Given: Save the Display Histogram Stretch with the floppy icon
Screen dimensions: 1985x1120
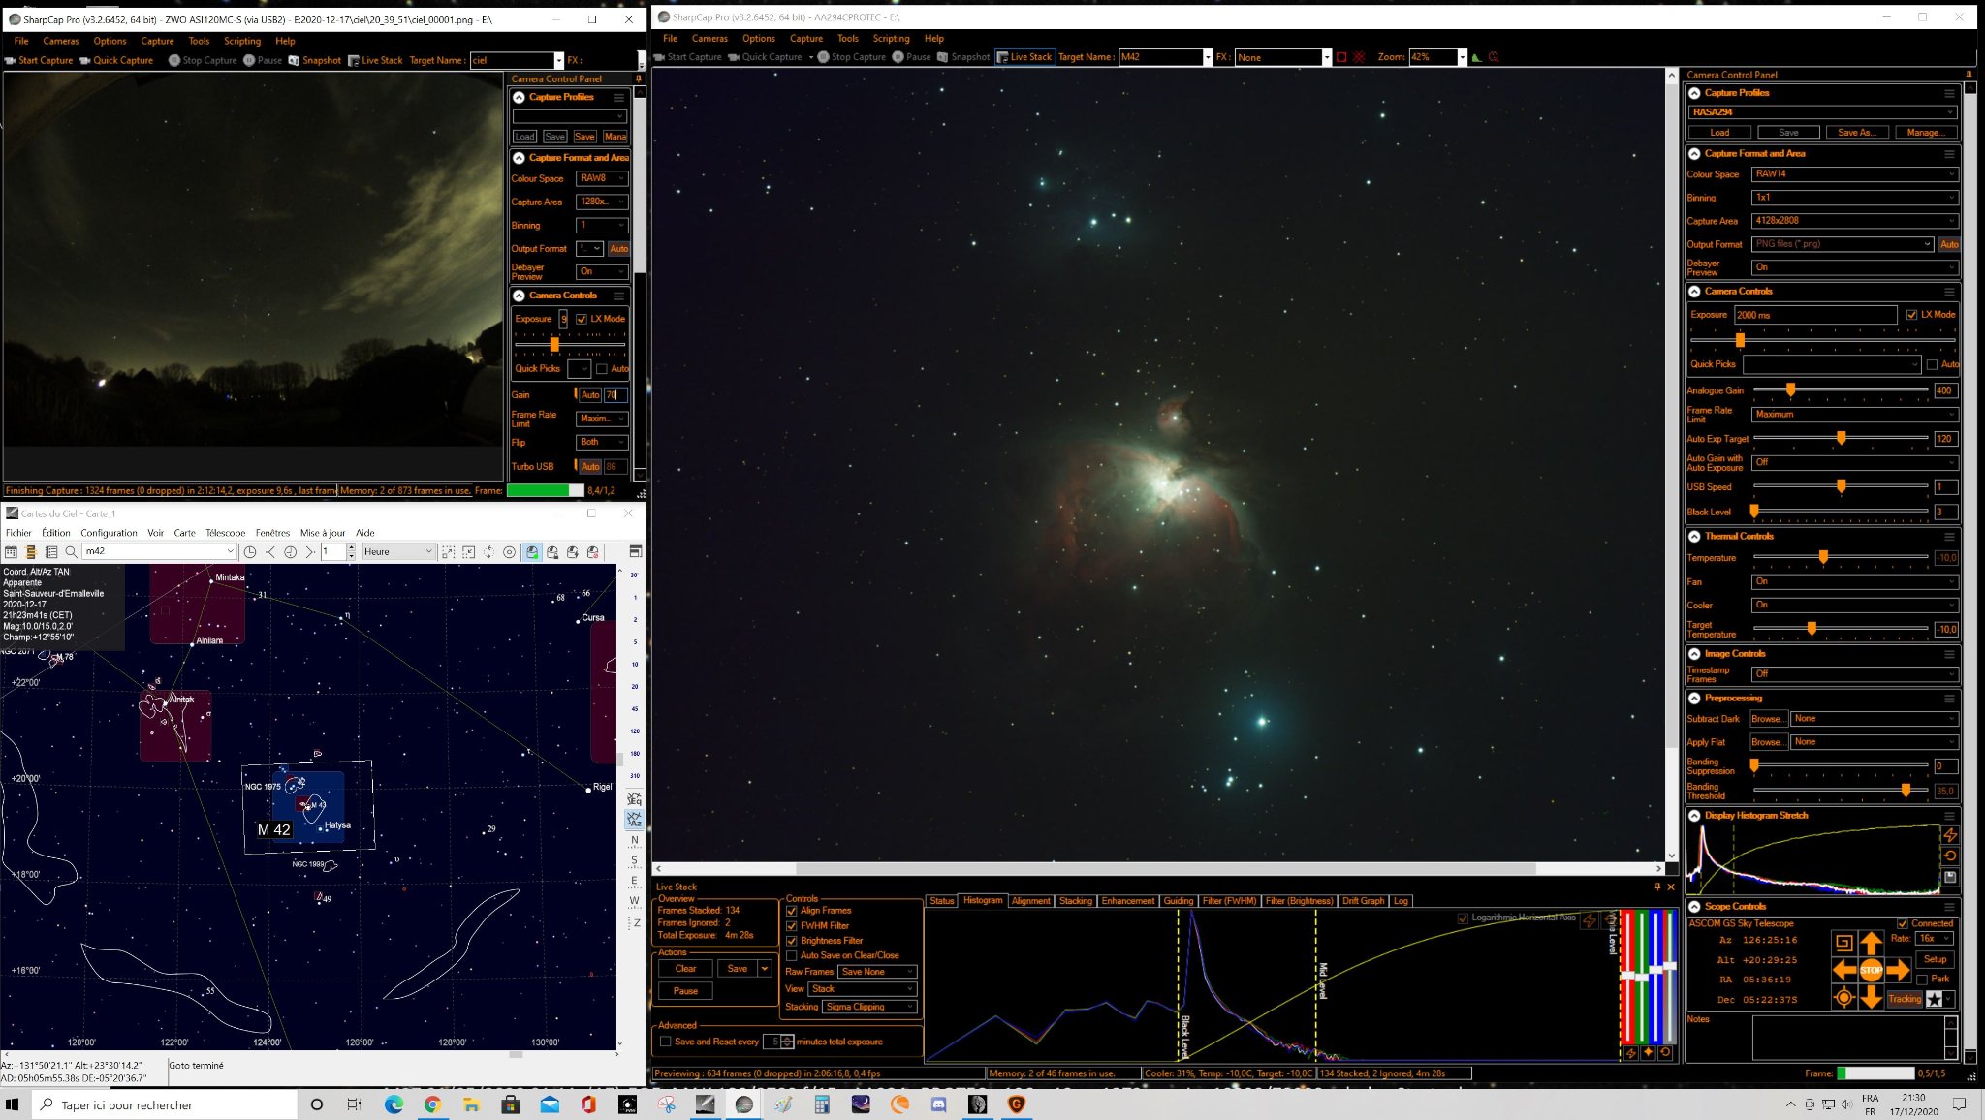Looking at the screenshot, I should [1950, 878].
